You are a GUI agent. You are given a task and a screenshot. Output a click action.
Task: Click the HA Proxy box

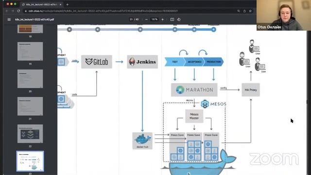tap(251, 89)
